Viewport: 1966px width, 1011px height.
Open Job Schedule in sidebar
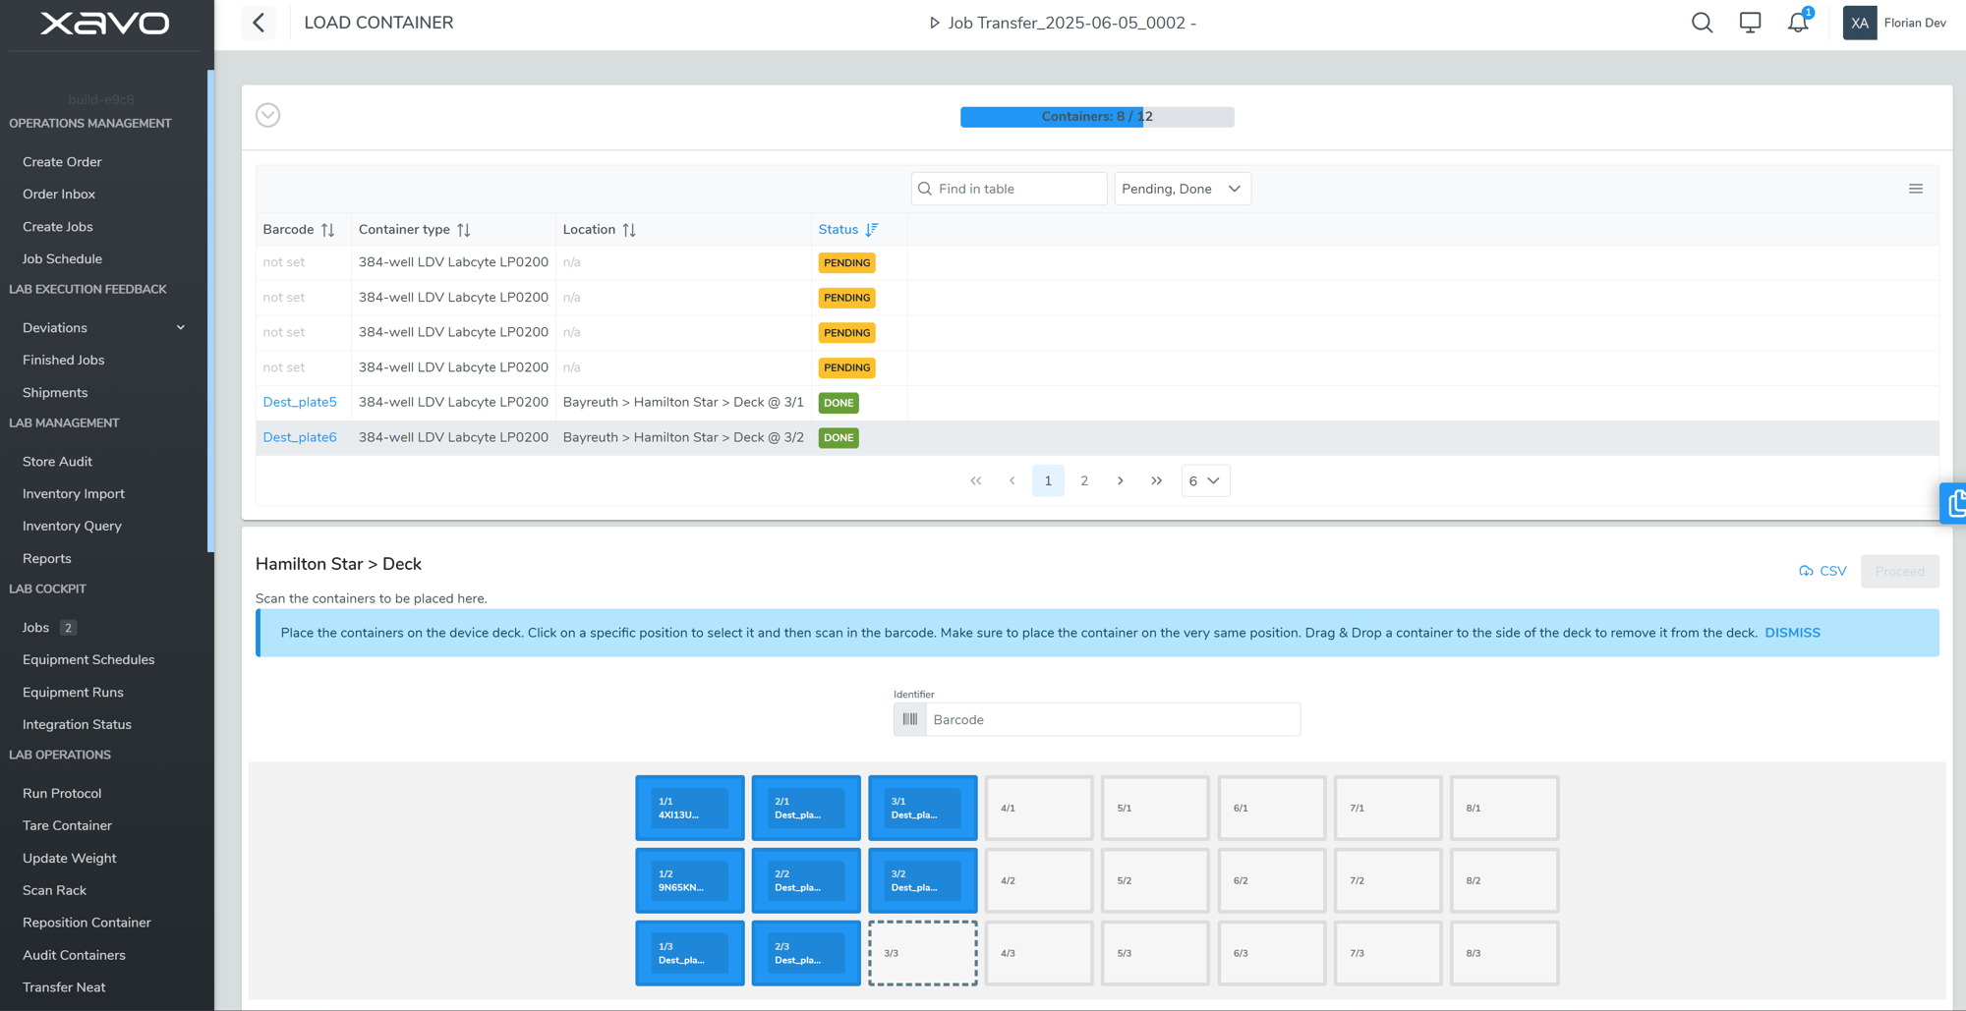62,258
